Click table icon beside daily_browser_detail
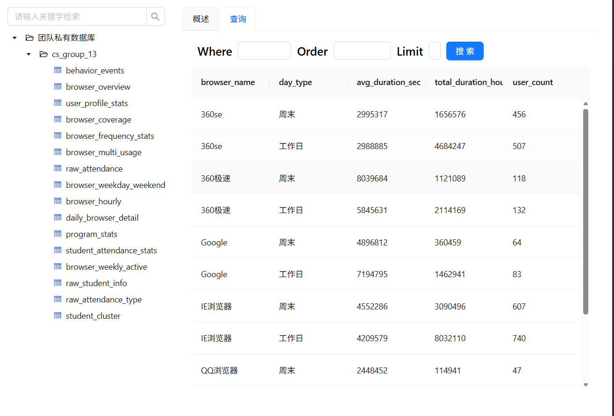 pos(58,217)
